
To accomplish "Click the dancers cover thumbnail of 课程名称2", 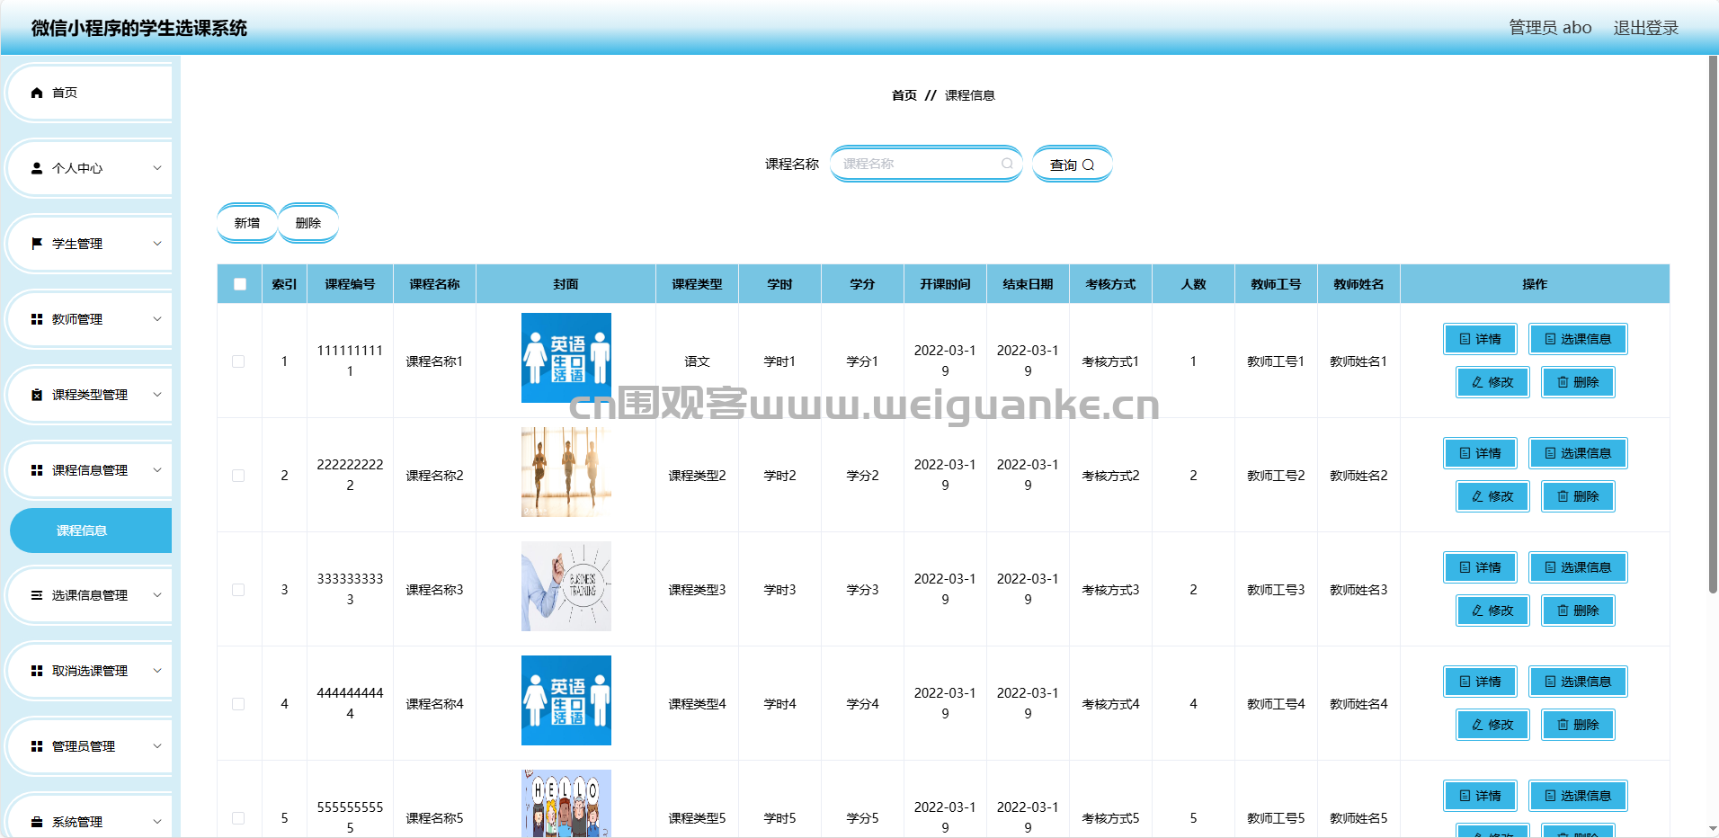I will [566, 472].
